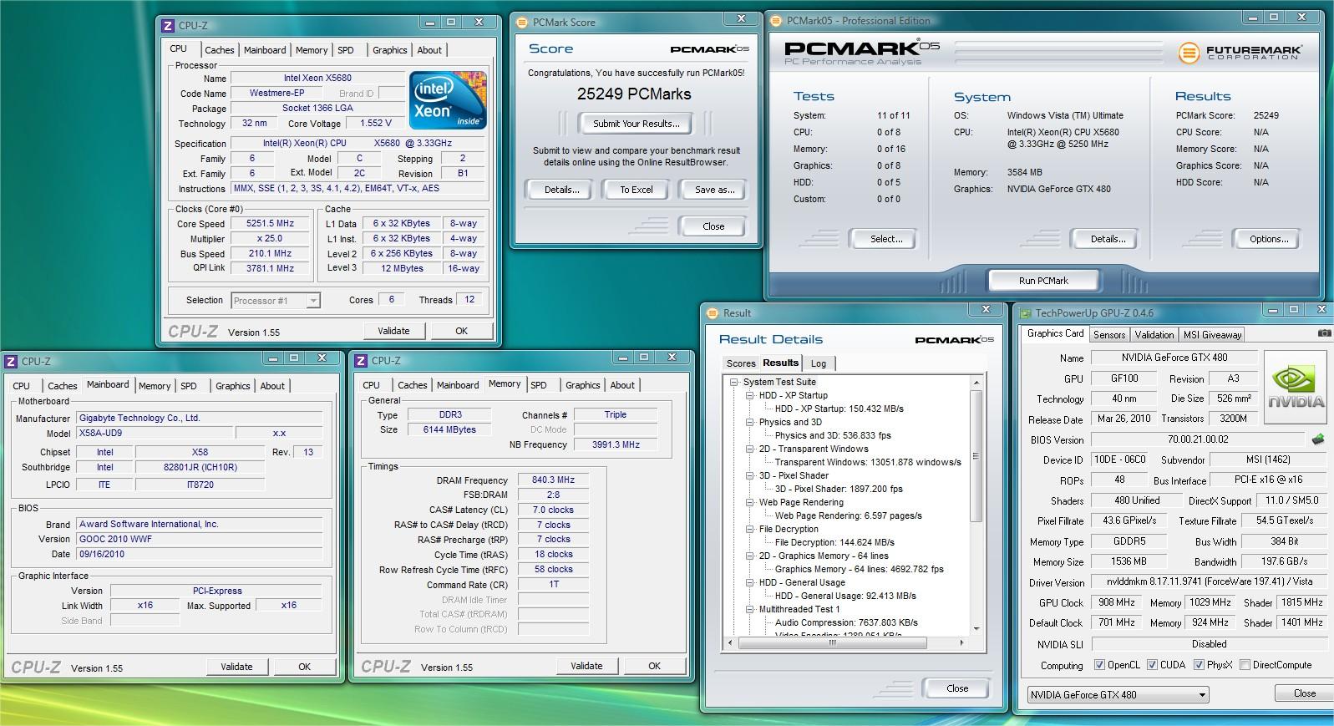Switch to Caches tab in top CPU-Z window
Image resolution: width=1334 pixels, height=726 pixels.
[219, 50]
